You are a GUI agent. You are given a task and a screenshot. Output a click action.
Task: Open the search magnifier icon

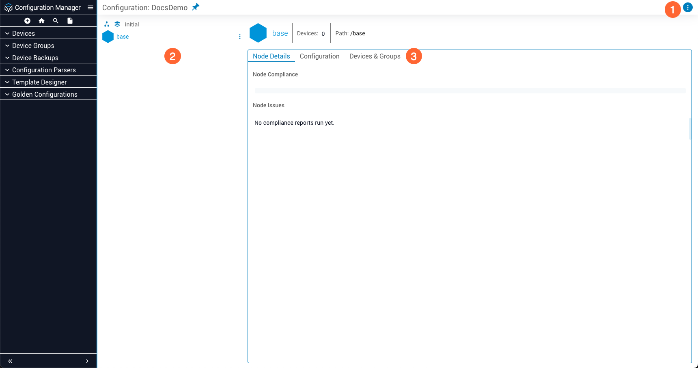click(x=56, y=21)
